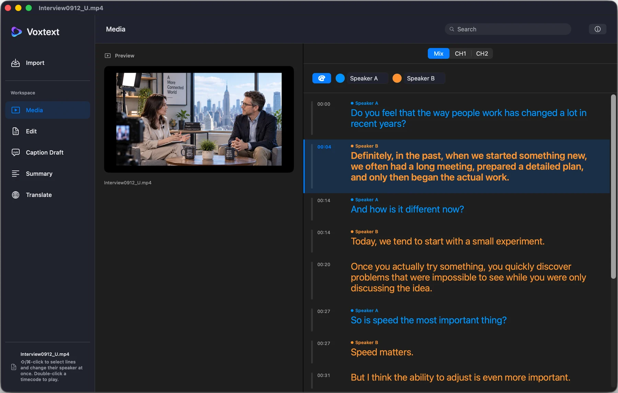Select the line "Today, we tend to start with a small experiment."
618x393 pixels.
[447, 242]
